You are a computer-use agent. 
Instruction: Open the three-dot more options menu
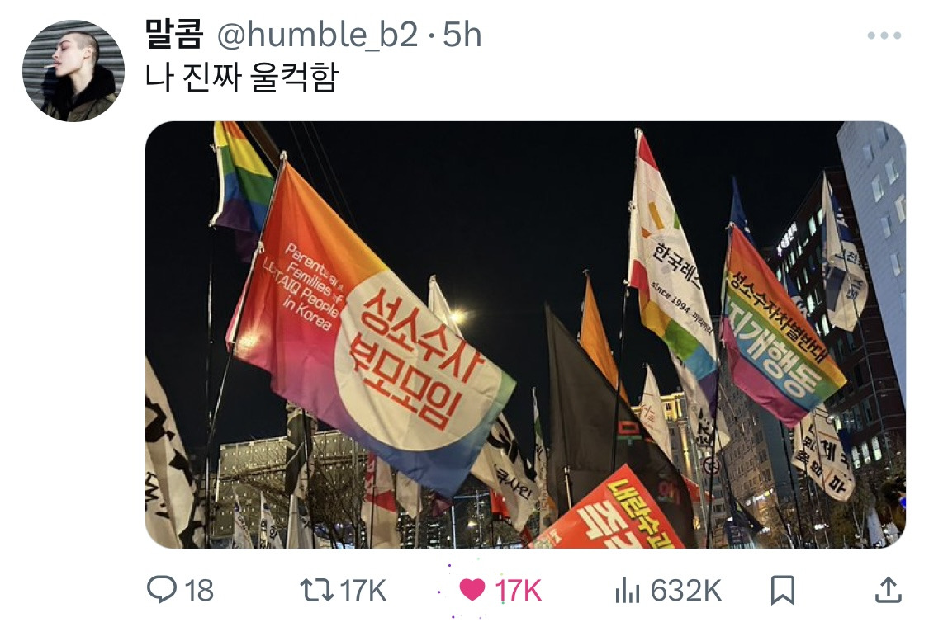pyautogui.click(x=884, y=35)
